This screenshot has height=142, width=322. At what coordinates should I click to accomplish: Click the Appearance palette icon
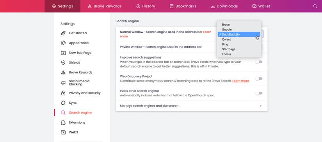pyautogui.click(x=63, y=43)
